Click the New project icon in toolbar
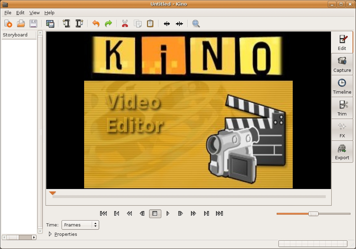Screen dimensions: 356x249 coord(8,24)
